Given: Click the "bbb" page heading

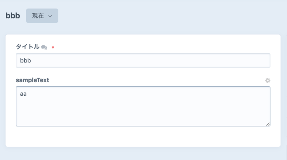Looking at the screenshot, I should click(x=13, y=16).
